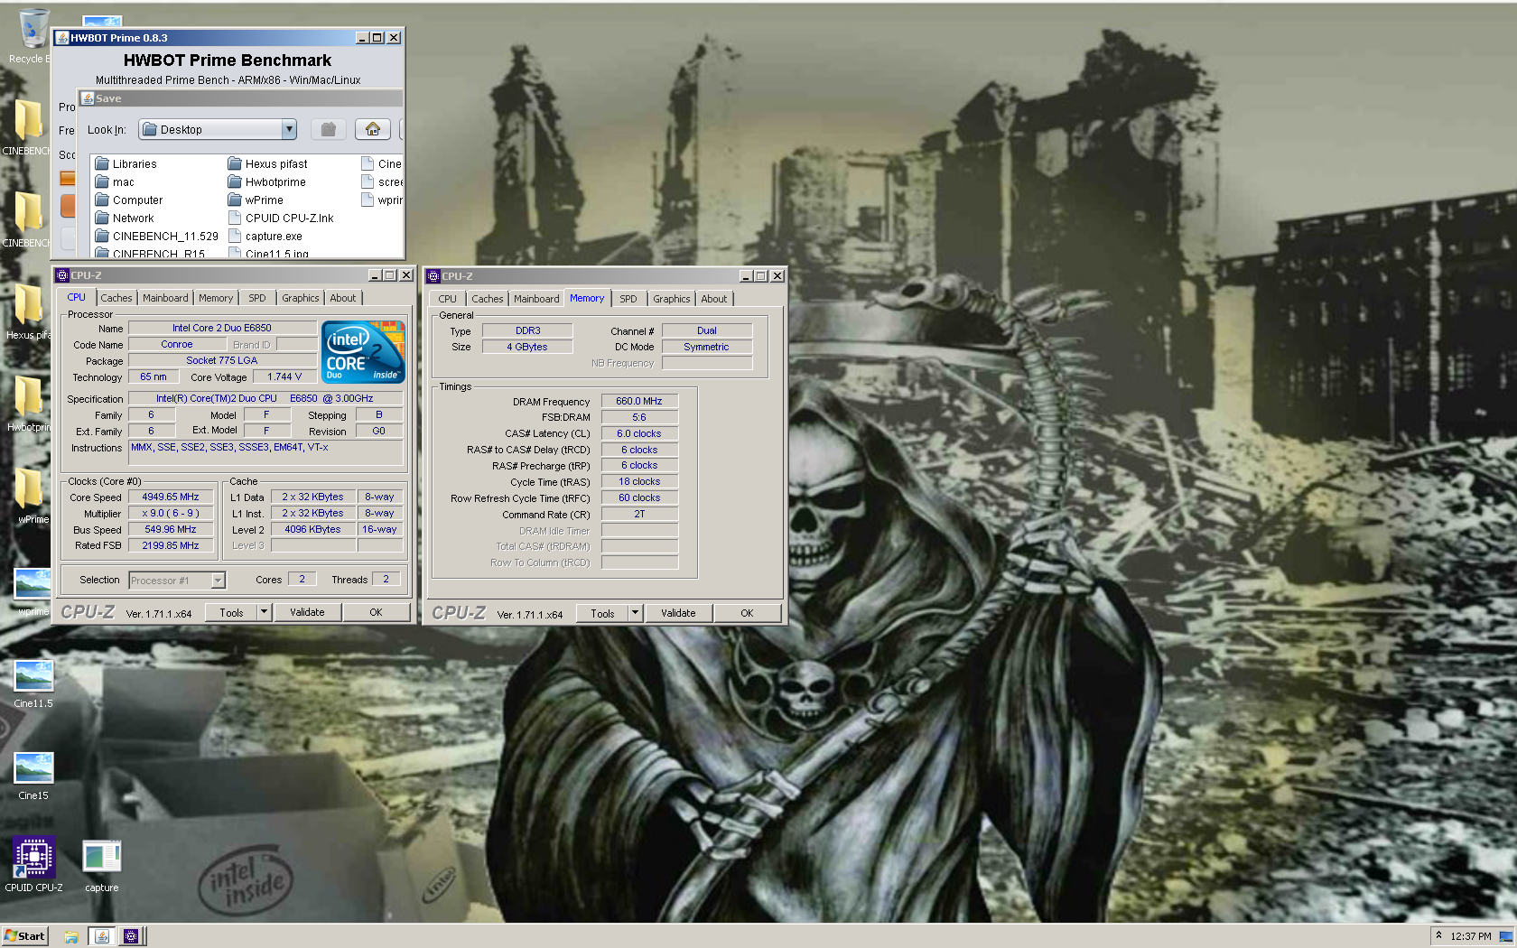Viewport: 1517px width, 948px height.
Task: Switch to About tab in right CPU-Z window
Action: pyautogui.click(x=713, y=299)
